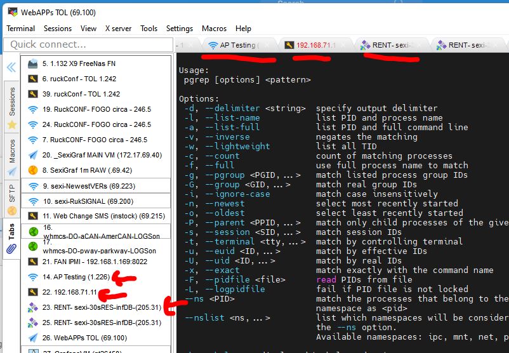
Task: Open the X server menu
Action: click(x=118, y=29)
